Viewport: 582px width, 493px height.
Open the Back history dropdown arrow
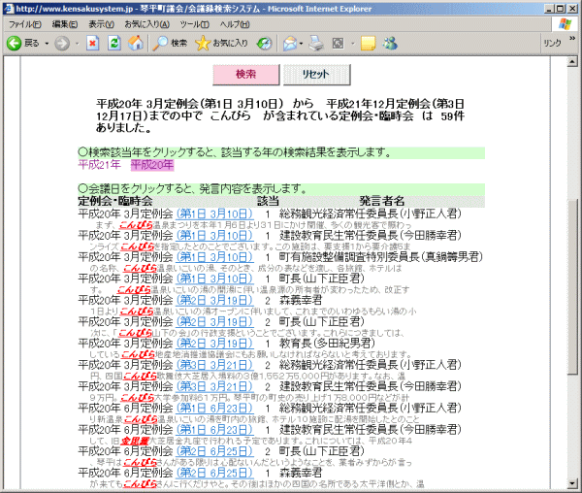click(x=47, y=44)
